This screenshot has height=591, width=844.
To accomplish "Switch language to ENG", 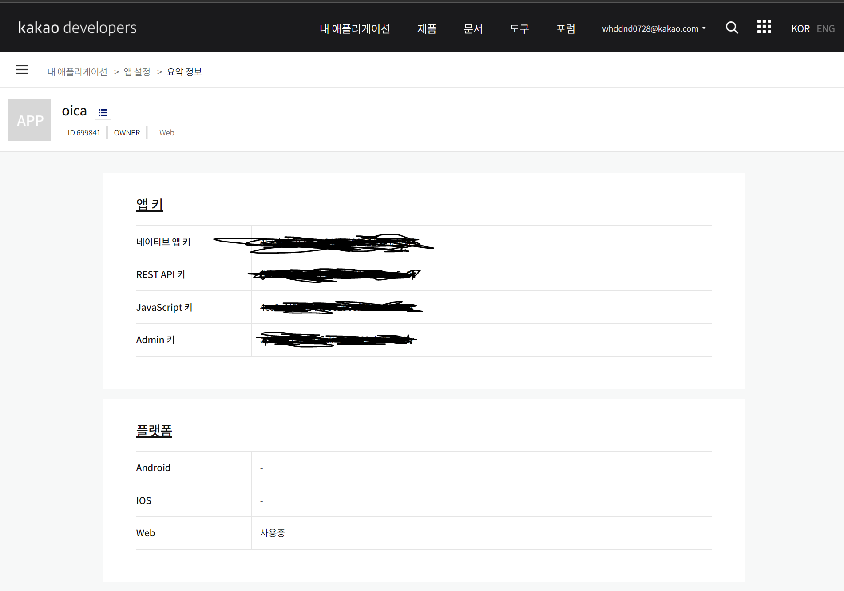I will (826, 29).
